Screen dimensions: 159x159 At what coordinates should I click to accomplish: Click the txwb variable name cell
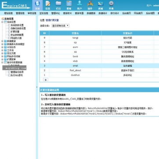click(76, 57)
